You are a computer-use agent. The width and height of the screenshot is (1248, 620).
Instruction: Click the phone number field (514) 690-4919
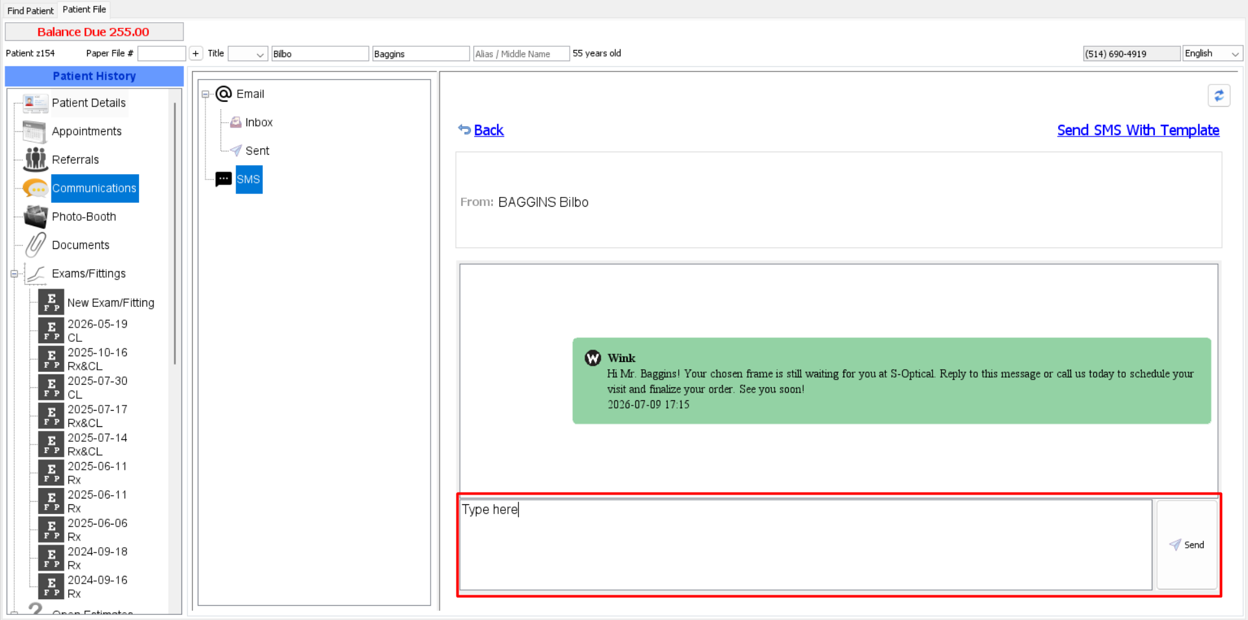(x=1132, y=54)
